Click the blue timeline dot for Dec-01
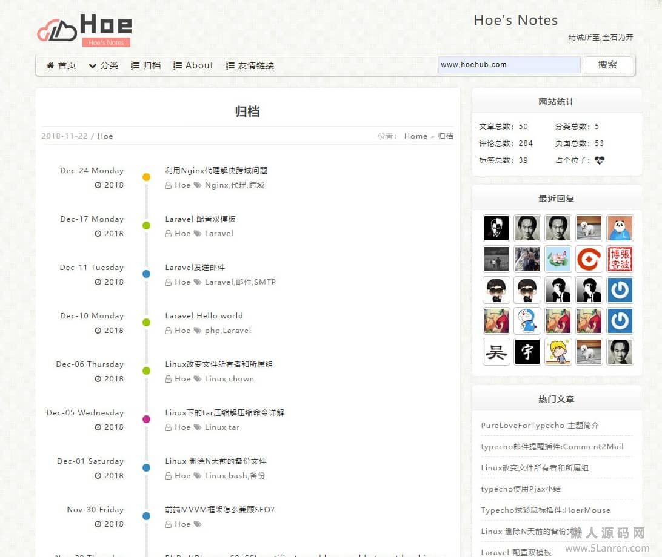Viewport: 662px width, 557px height. pos(147,467)
